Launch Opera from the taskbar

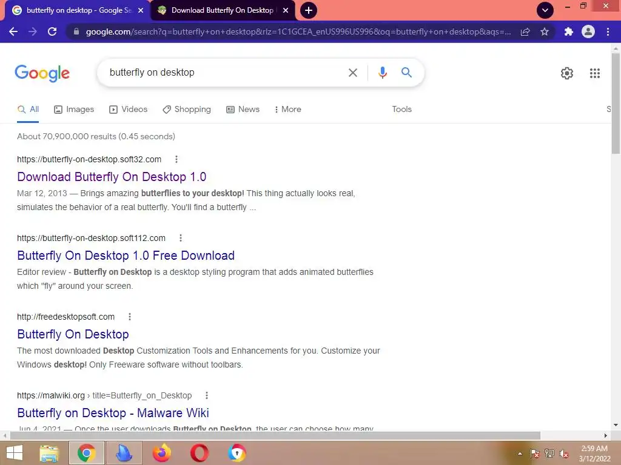coord(199,453)
